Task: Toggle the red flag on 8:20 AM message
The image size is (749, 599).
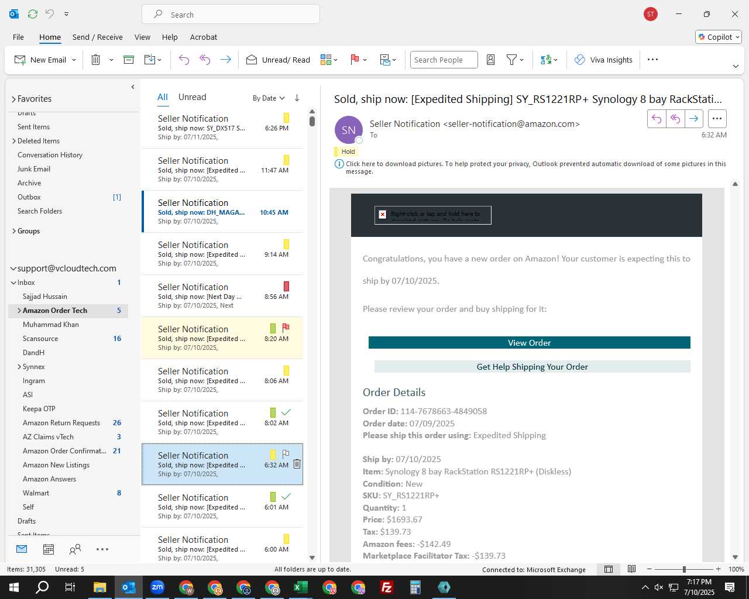Action: [286, 328]
